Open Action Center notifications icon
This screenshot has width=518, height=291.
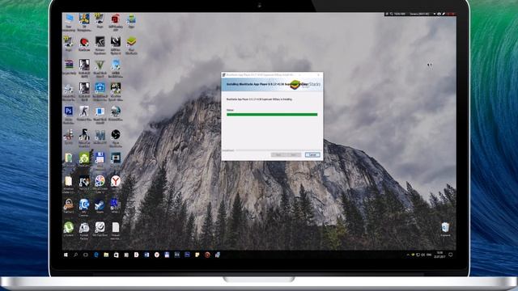pyautogui.click(x=450, y=255)
